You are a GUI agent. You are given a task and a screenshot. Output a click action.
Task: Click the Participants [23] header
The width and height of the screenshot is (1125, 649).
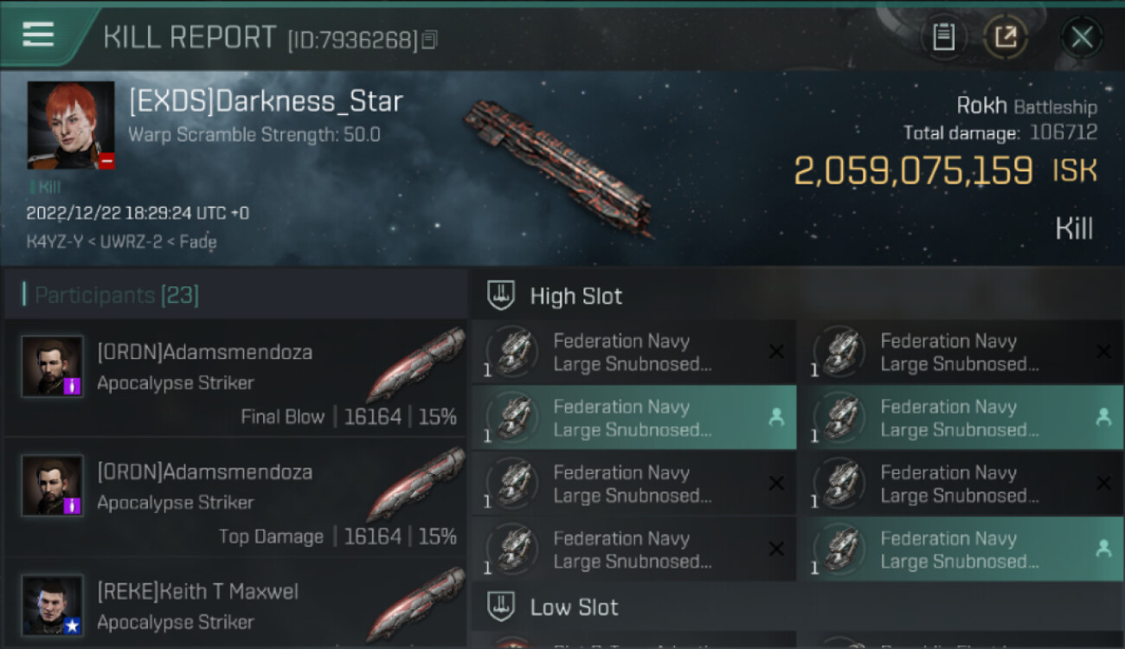point(117,296)
